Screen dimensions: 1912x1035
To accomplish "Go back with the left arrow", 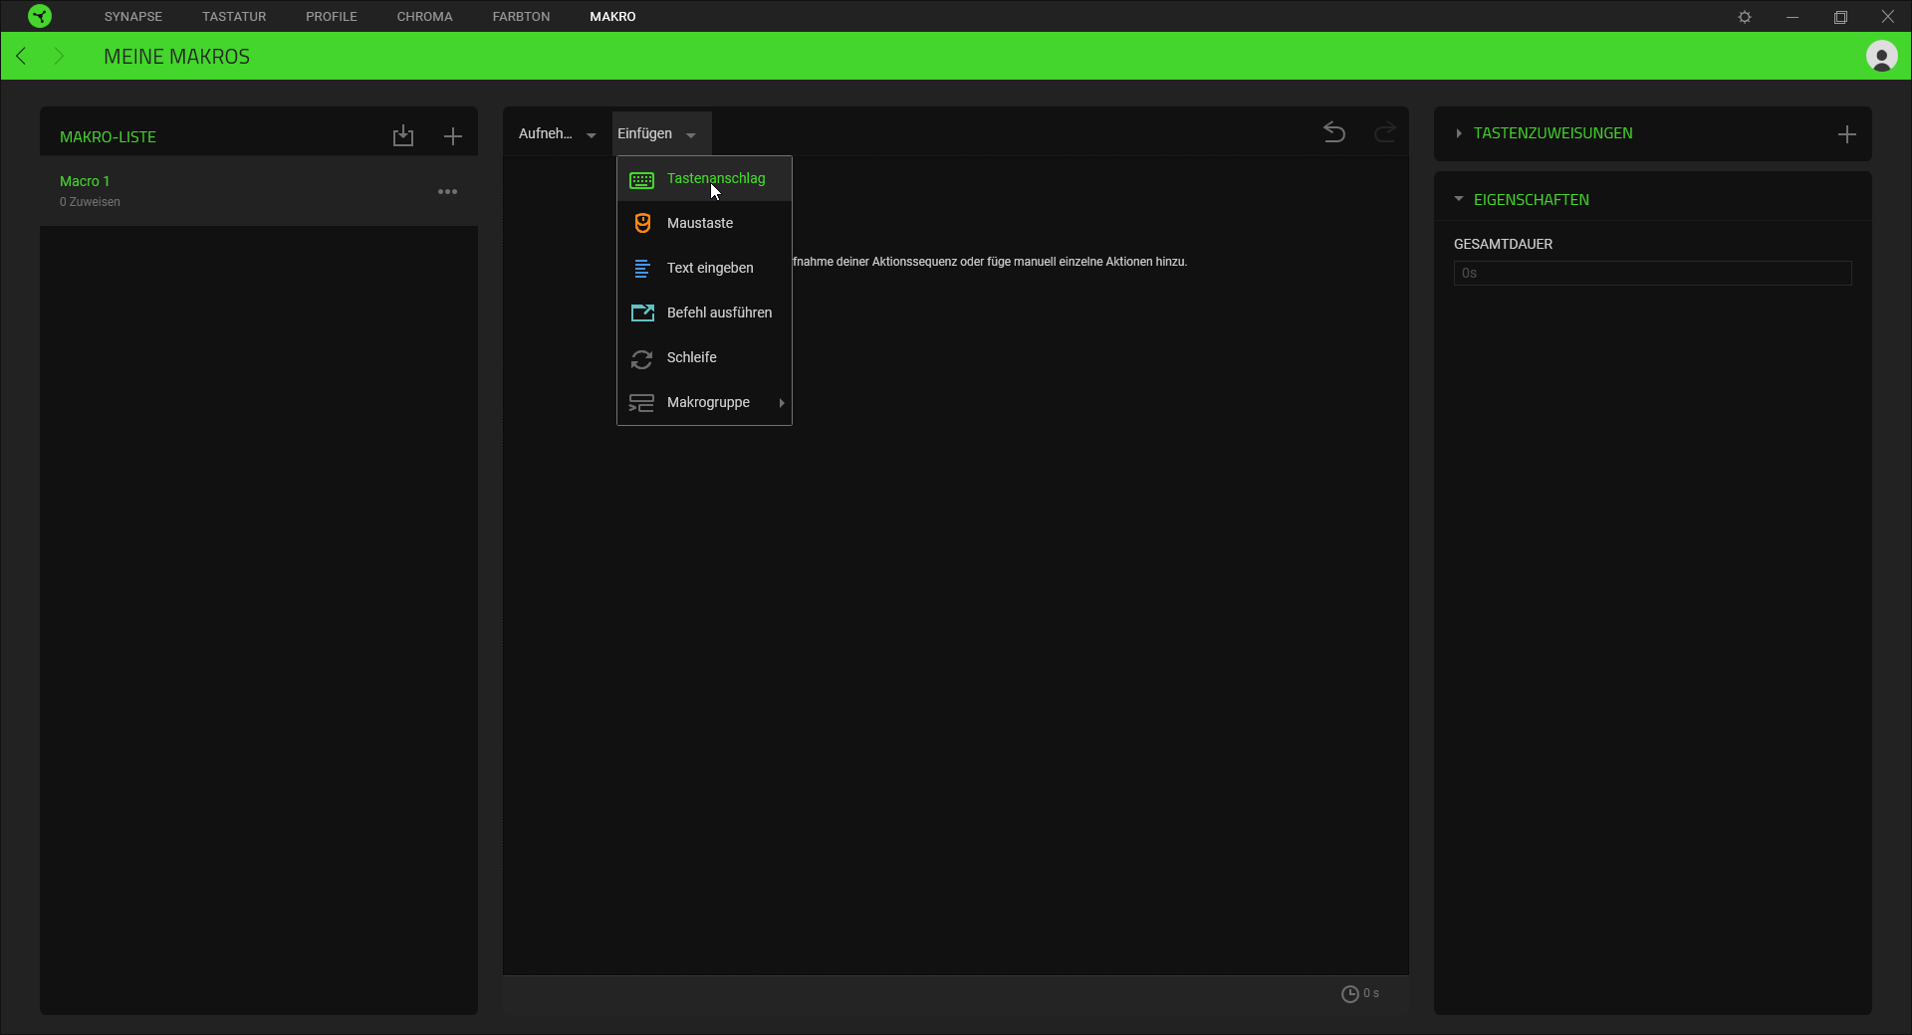I will coord(21,57).
